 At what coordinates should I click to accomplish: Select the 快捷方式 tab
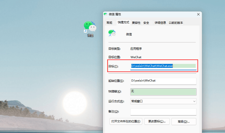124,22
